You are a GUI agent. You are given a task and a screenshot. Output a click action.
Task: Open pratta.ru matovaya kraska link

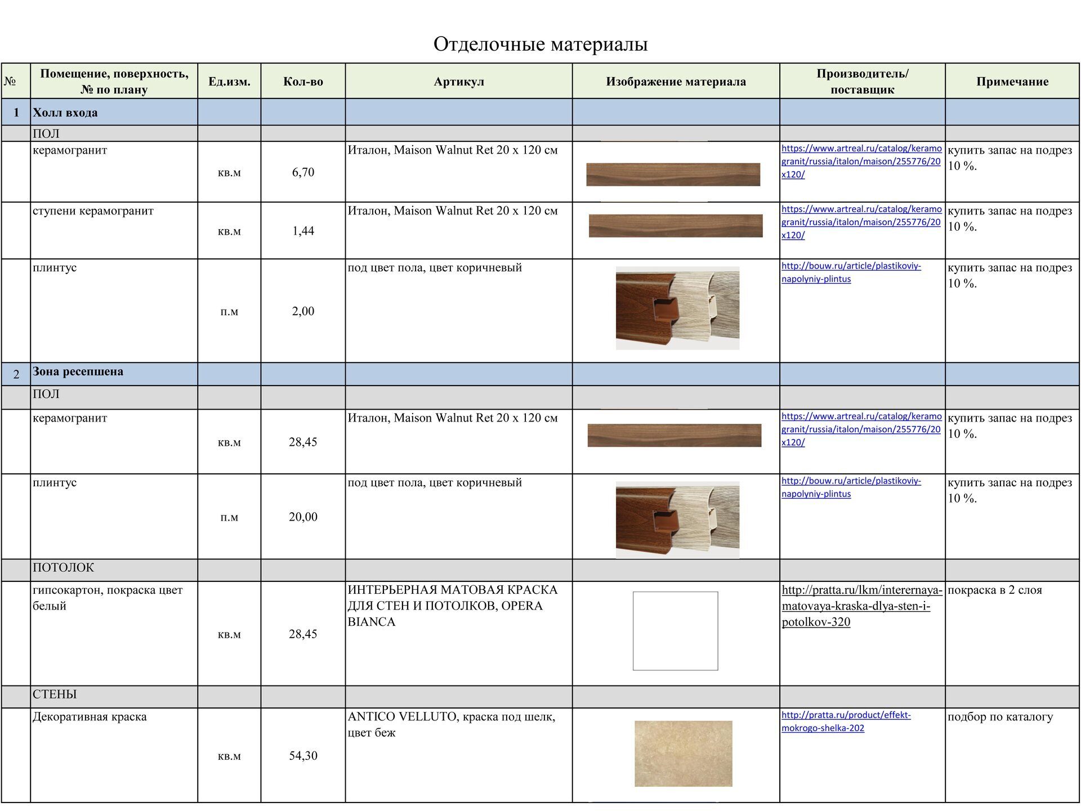(x=861, y=606)
